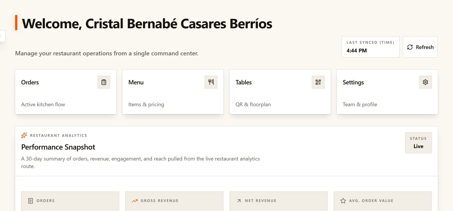Click the Live status badge

point(418,143)
